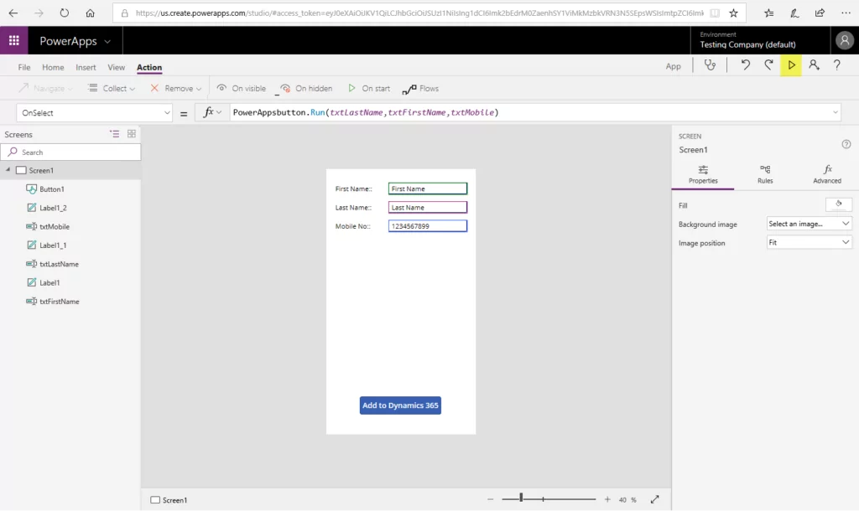Redo the last action
This screenshot has height=511, width=859.
(x=768, y=65)
